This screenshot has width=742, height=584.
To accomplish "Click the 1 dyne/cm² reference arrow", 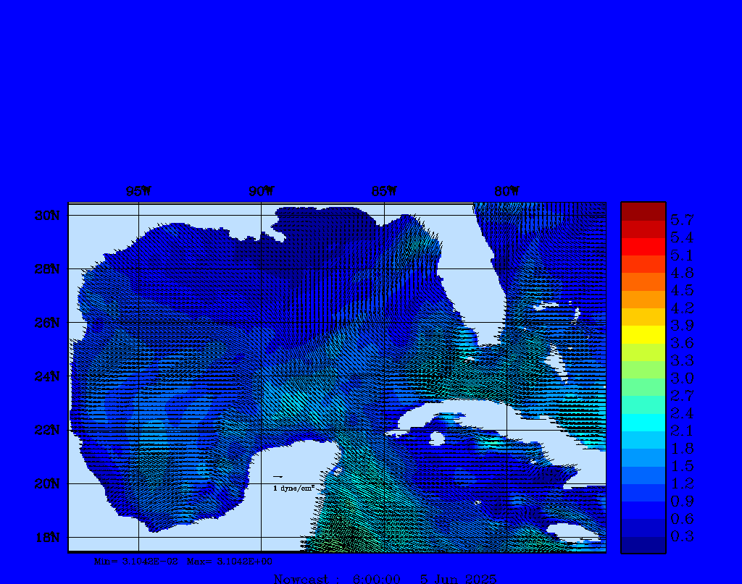I will pyautogui.click(x=278, y=477).
